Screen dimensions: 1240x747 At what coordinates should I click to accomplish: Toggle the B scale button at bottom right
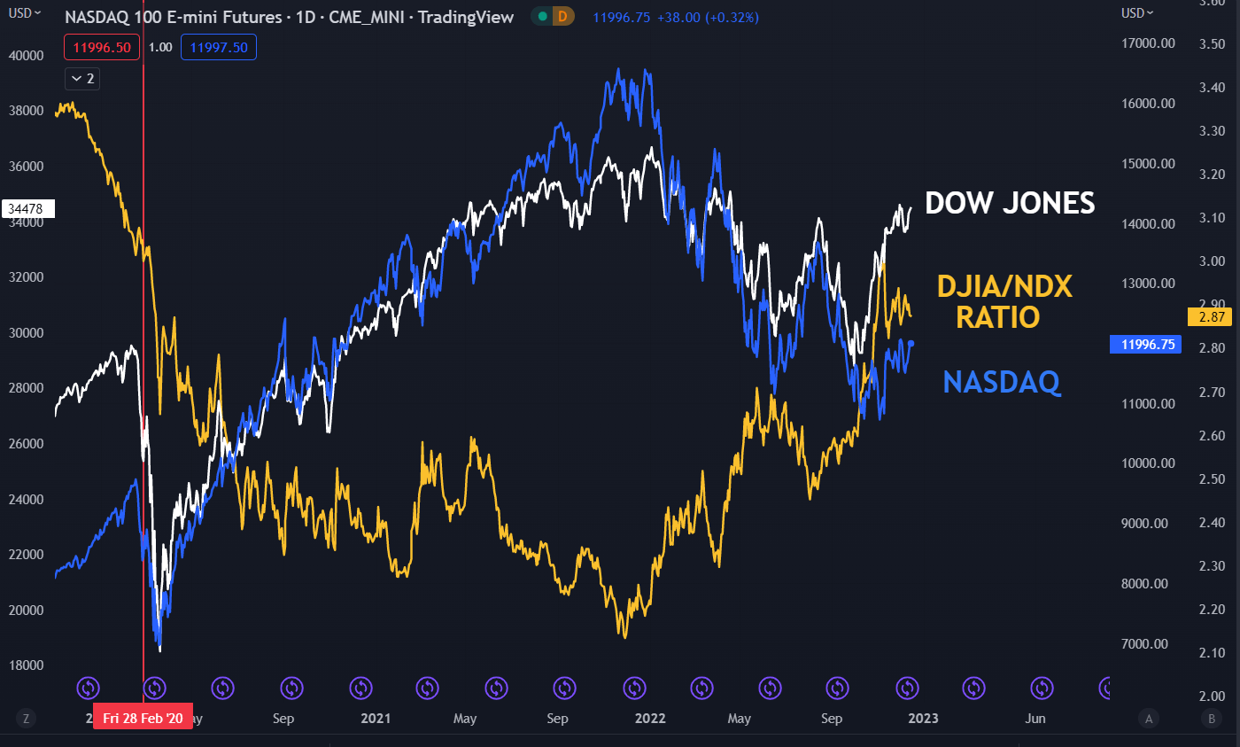1212,719
